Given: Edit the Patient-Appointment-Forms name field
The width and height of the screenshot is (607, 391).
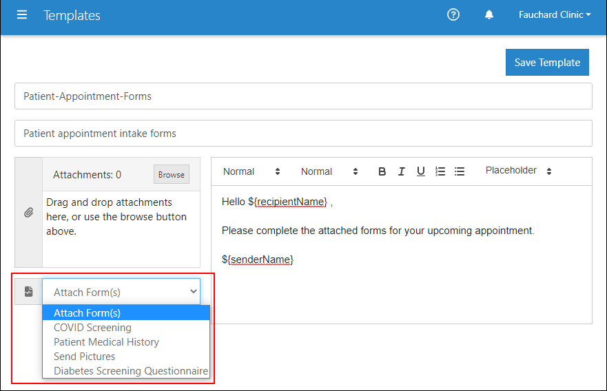Looking at the screenshot, I should click(x=303, y=96).
